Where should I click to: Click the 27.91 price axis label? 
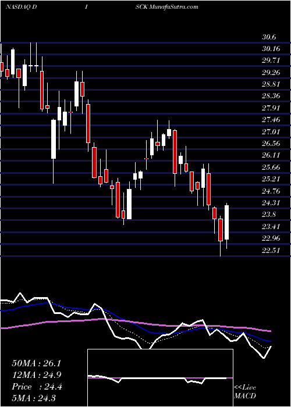(271, 108)
